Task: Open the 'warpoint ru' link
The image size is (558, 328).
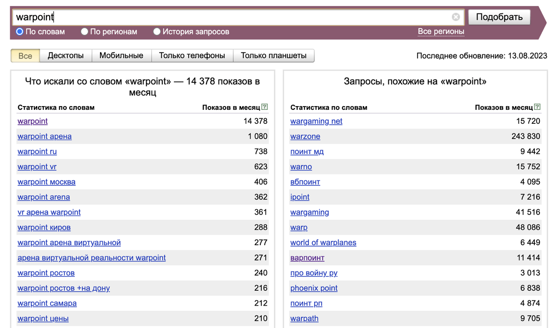Action: click(37, 152)
